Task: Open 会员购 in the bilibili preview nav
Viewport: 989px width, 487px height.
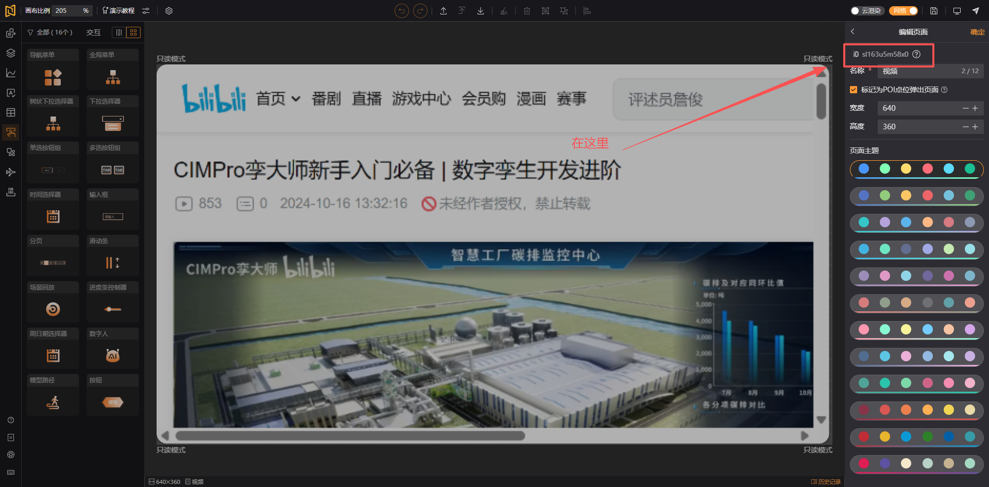Action: pos(484,98)
